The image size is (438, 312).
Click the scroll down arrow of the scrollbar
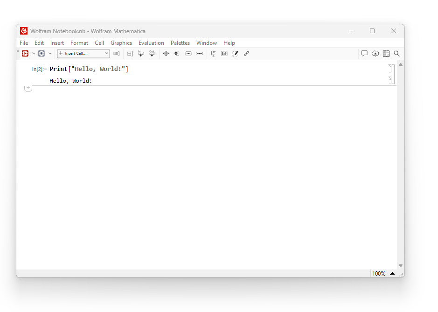[x=401, y=266]
